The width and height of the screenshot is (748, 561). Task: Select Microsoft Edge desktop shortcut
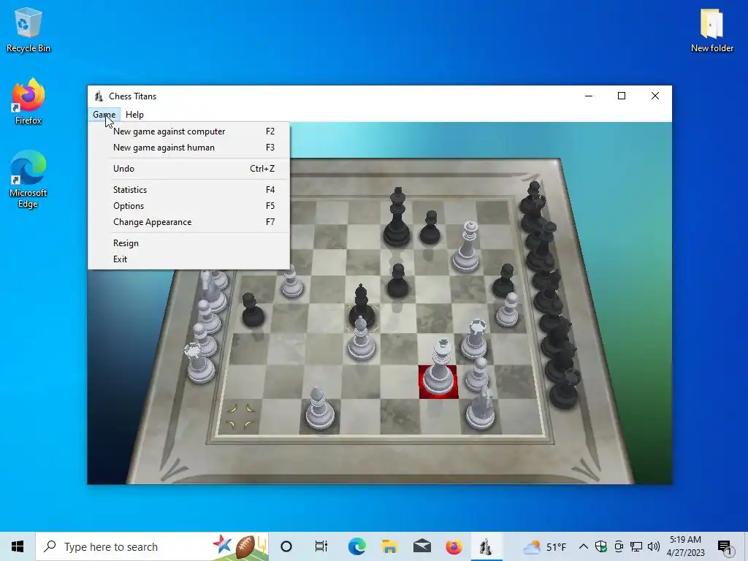pos(28,180)
